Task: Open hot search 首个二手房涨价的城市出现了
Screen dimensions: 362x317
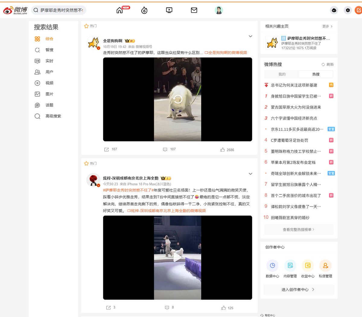Action: coord(296,196)
